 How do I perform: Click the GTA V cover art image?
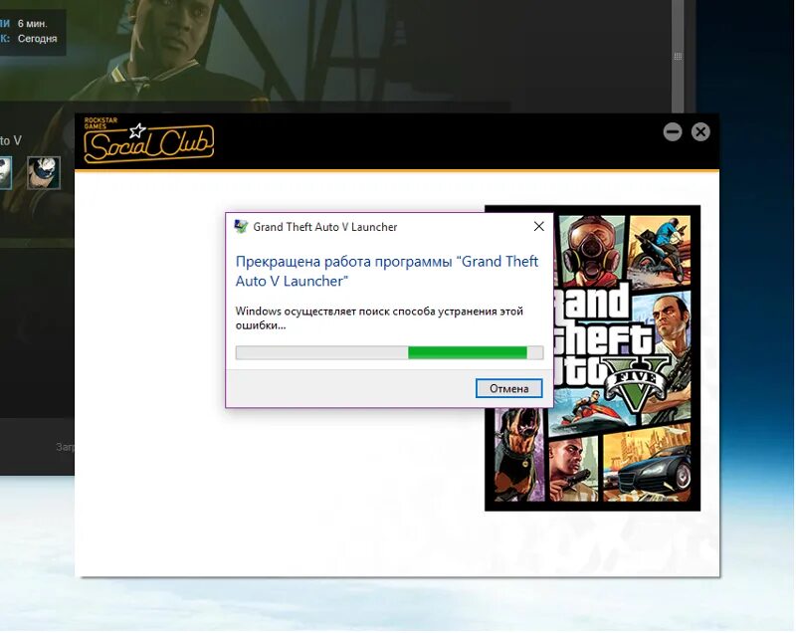592,358
